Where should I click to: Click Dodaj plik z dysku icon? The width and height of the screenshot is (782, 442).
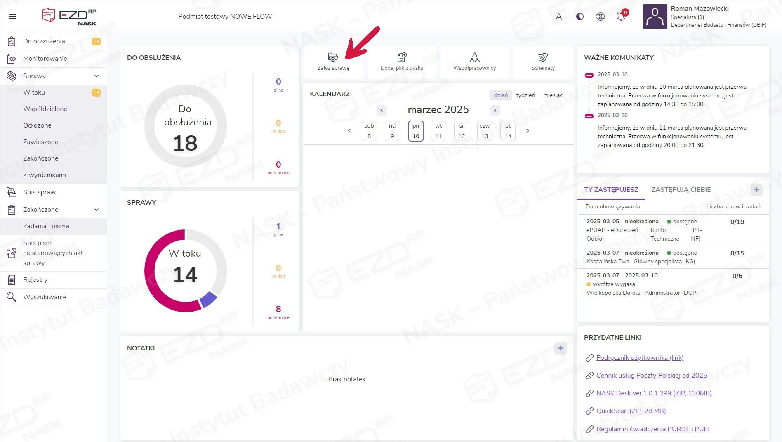[402, 57]
